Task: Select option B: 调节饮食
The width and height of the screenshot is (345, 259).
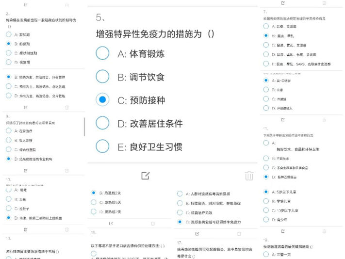Action: coord(102,77)
